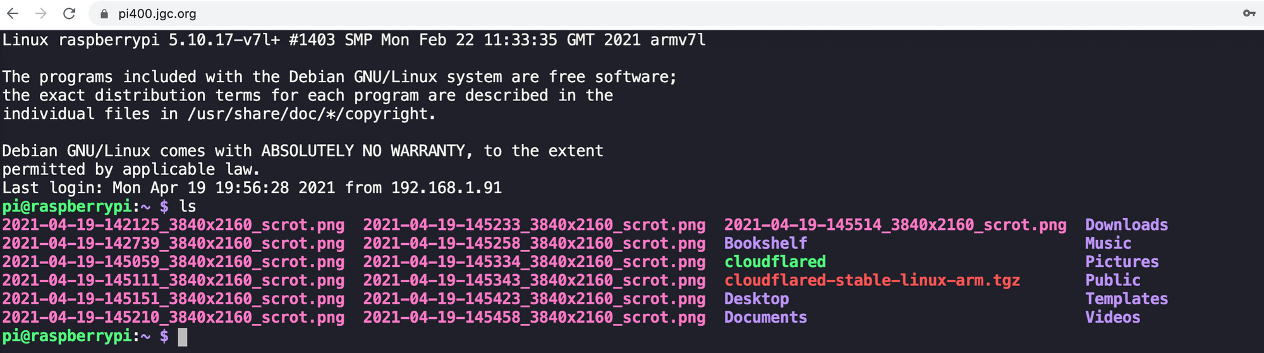Click the cloudflared executable filename
Image resolution: width=1264 pixels, height=353 pixels.
[x=775, y=261]
